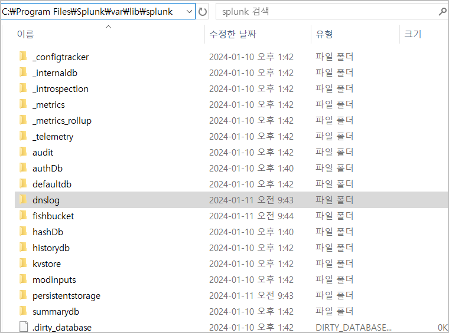This screenshot has height=333, width=449.
Task: Select the historydb folder name
Action: coord(51,248)
